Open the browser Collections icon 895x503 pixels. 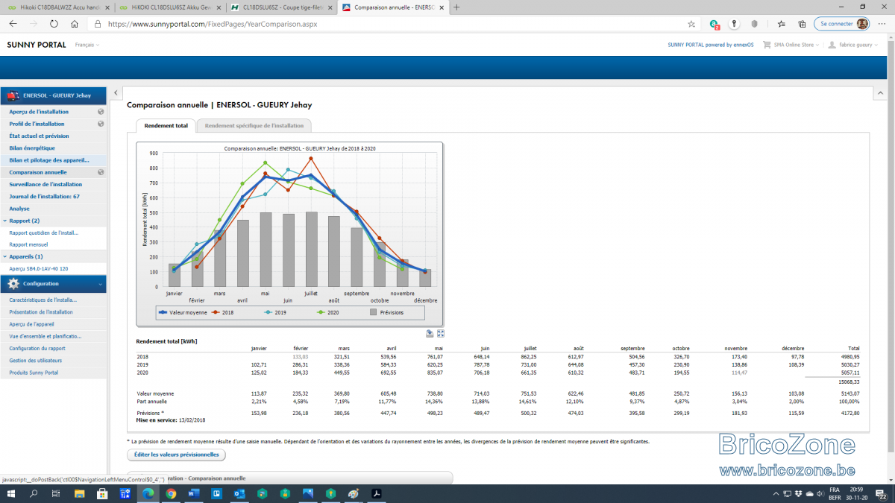[x=802, y=24]
